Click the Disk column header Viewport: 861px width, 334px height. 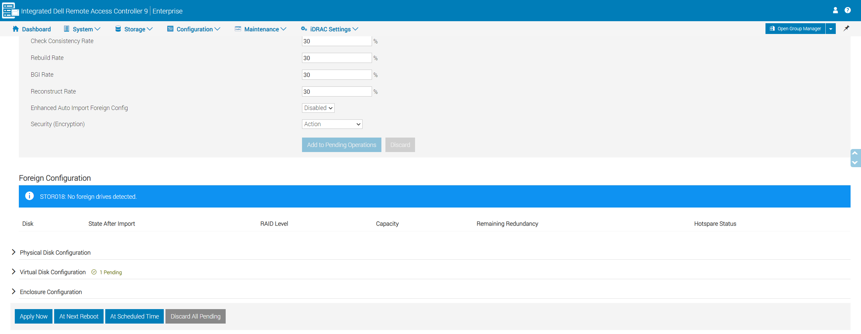tap(28, 224)
